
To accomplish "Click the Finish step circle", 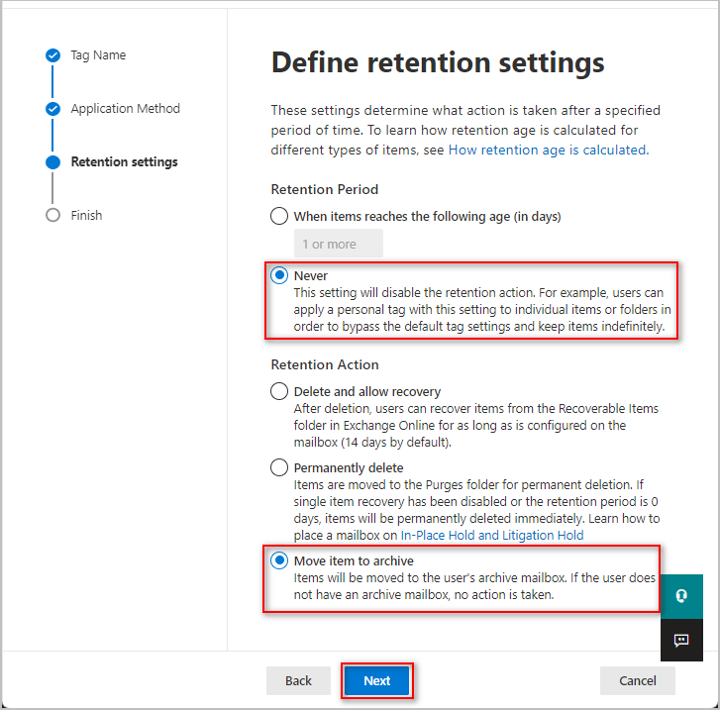I will click(x=52, y=215).
